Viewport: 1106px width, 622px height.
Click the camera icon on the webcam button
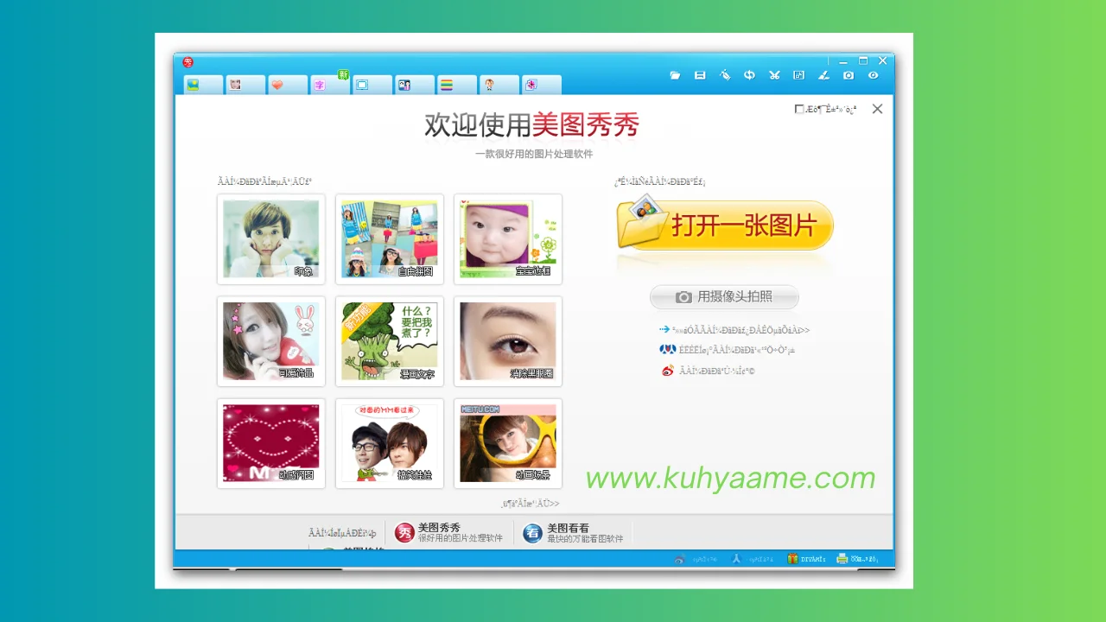[683, 297]
